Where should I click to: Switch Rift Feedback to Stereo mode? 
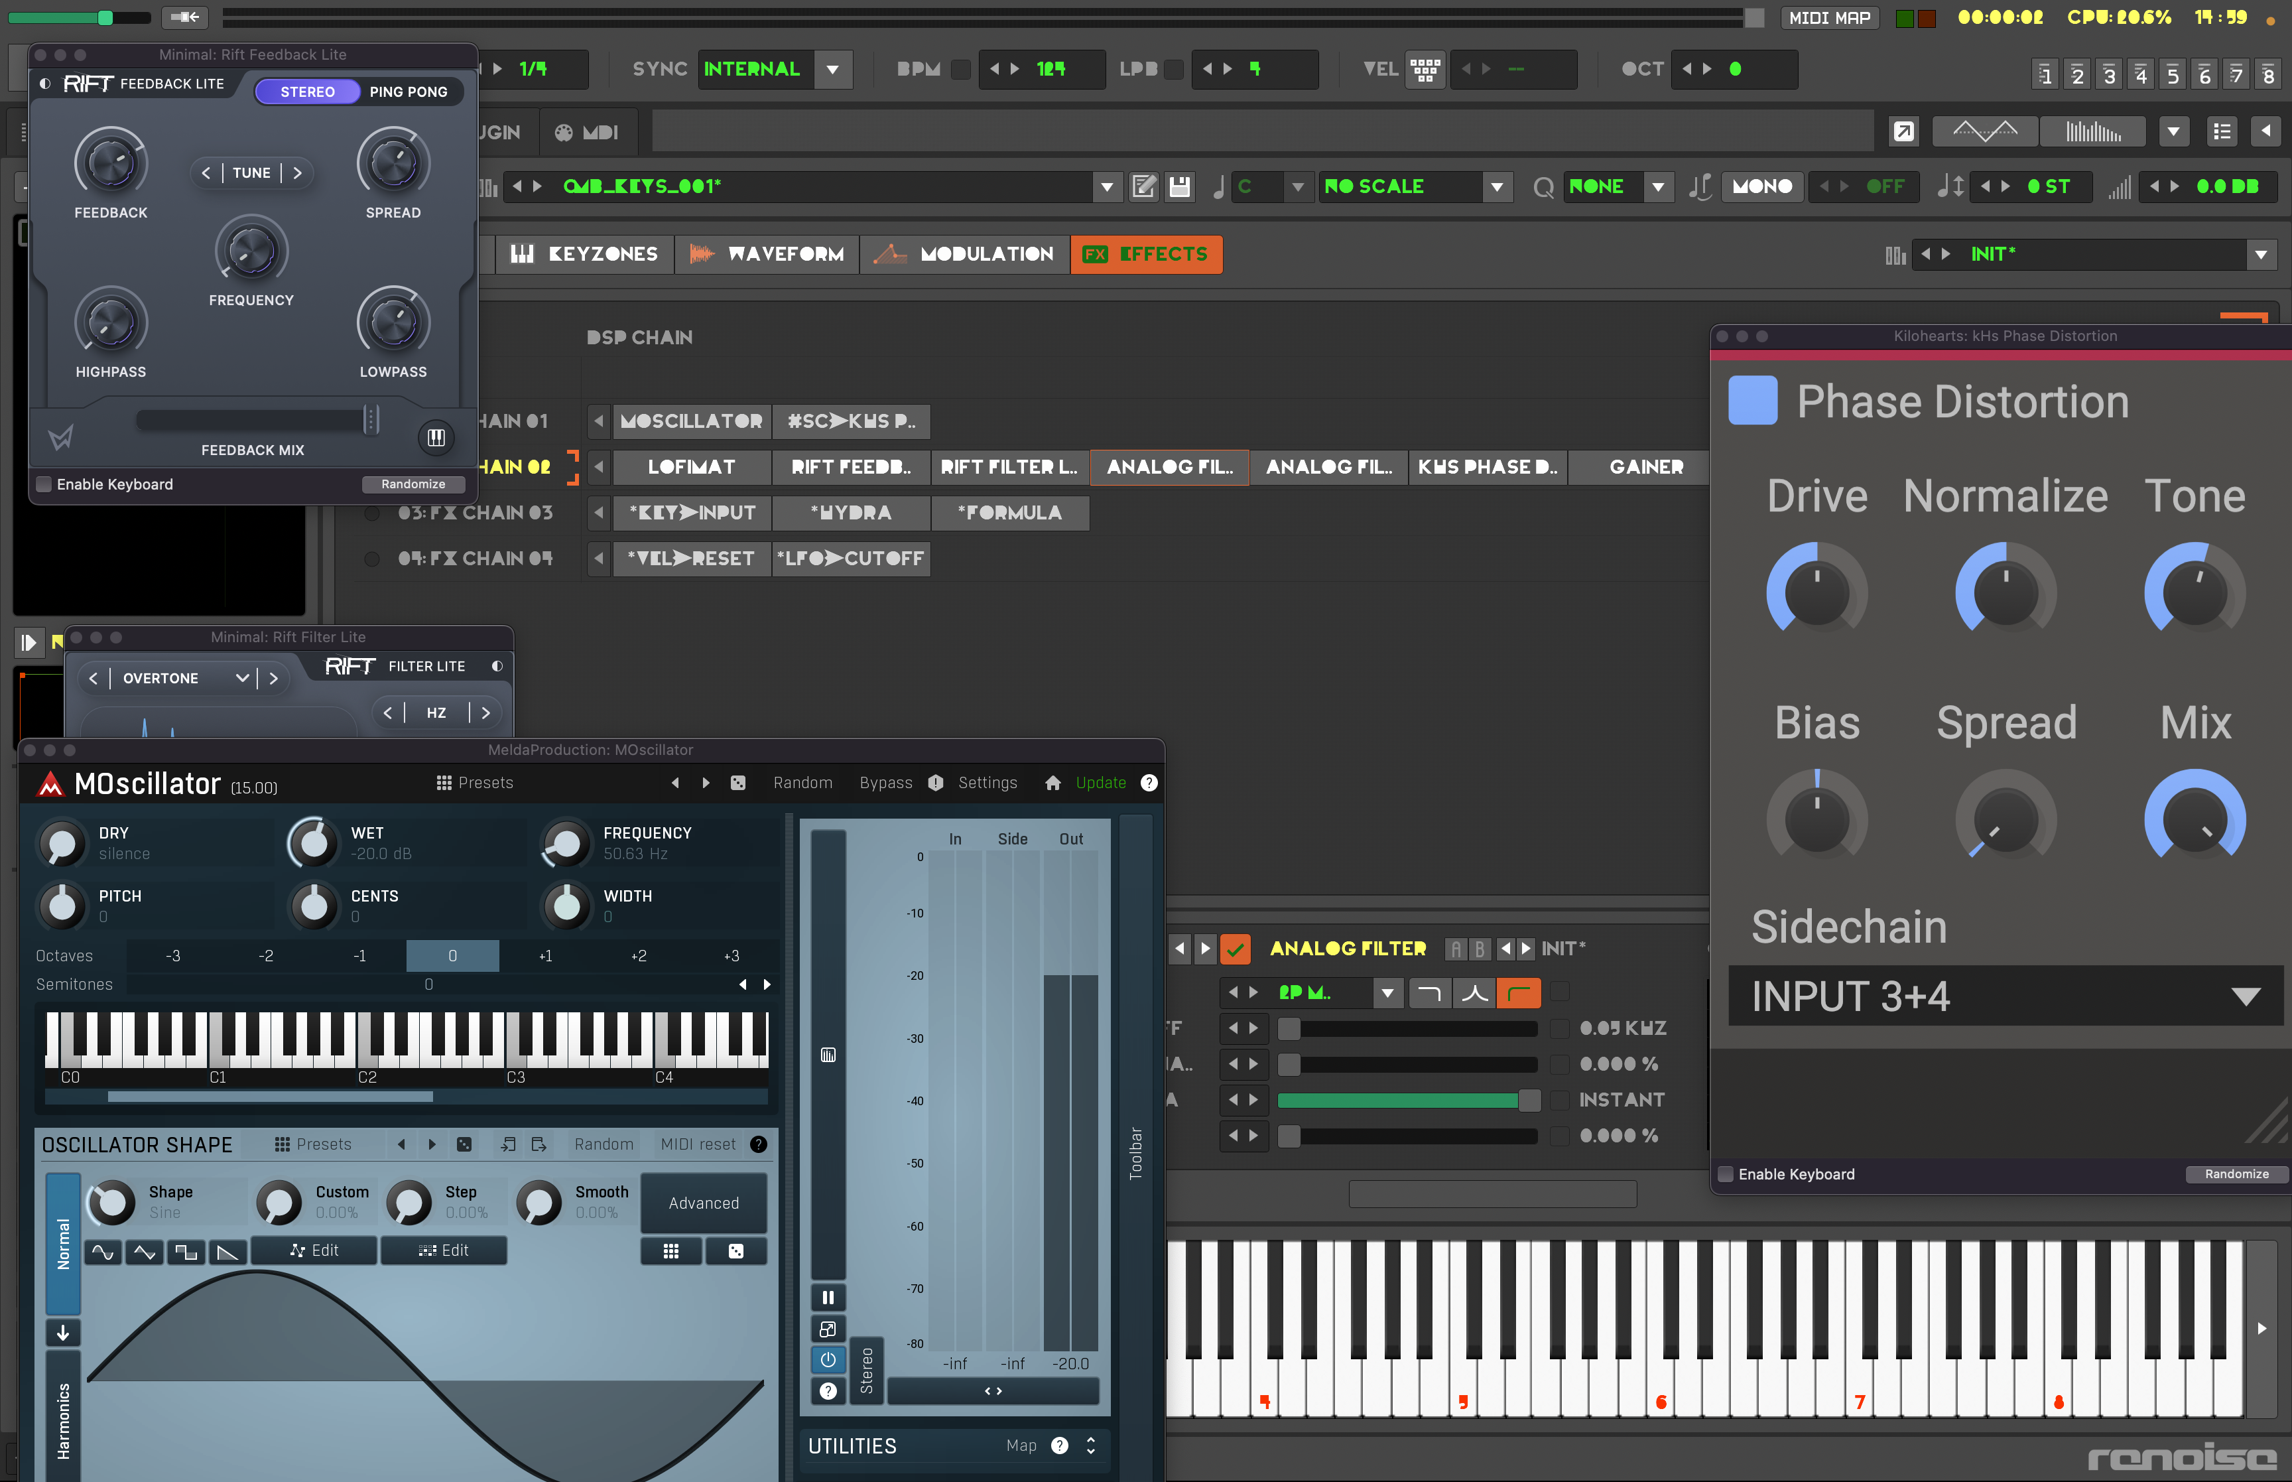(x=307, y=92)
